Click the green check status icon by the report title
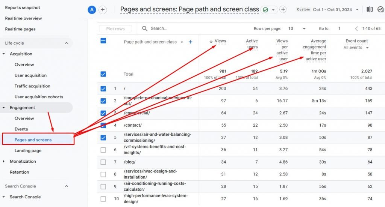The image size is (385, 207). 265,10
